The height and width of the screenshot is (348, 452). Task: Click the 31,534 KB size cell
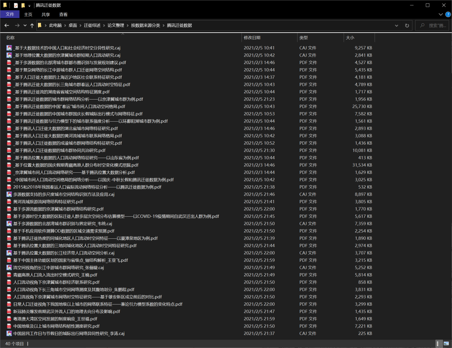(362, 165)
